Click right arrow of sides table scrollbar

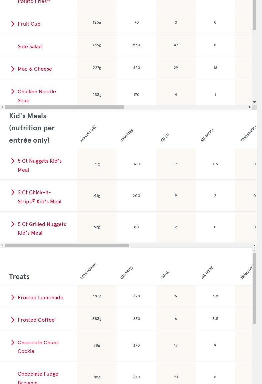(249, 107)
